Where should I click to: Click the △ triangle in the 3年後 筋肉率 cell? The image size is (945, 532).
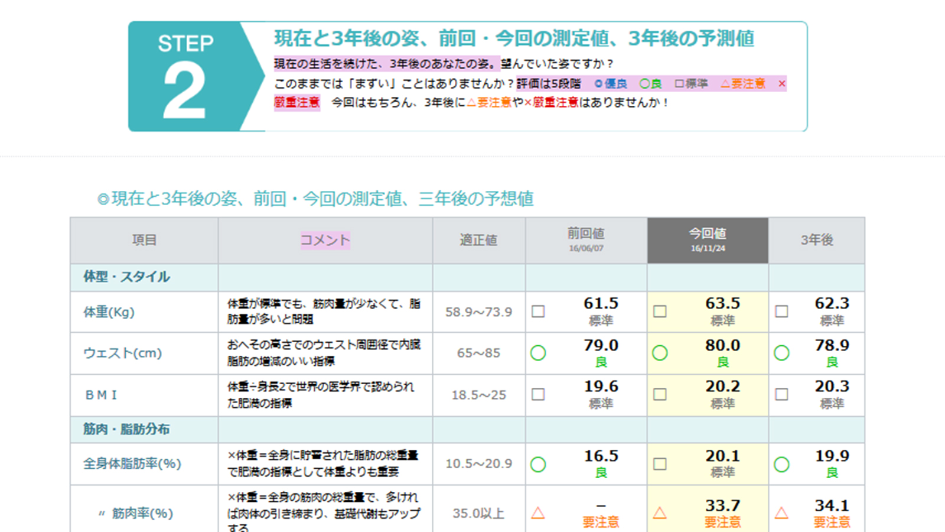pyautogui.click(x=782, y=513)
